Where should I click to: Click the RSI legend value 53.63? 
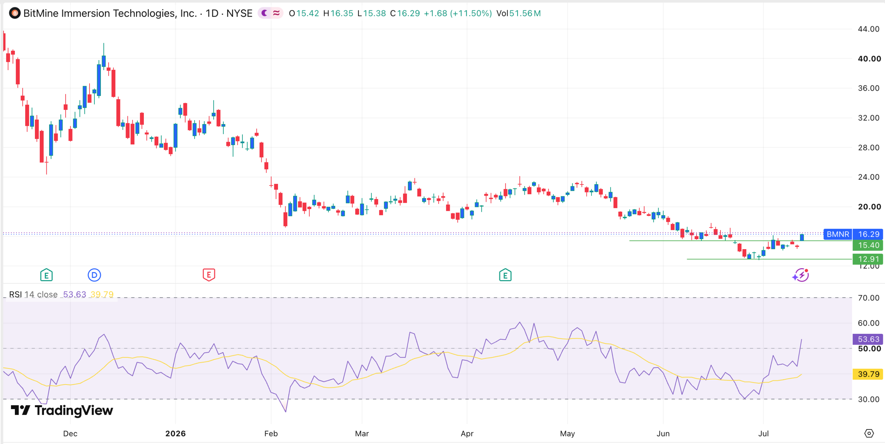point(74,294)
